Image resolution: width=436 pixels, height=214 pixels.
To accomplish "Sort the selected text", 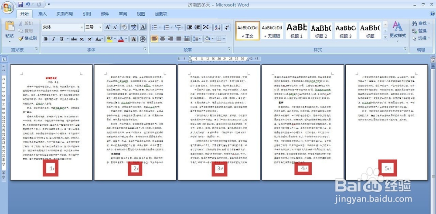I will (x=218, y=27).
